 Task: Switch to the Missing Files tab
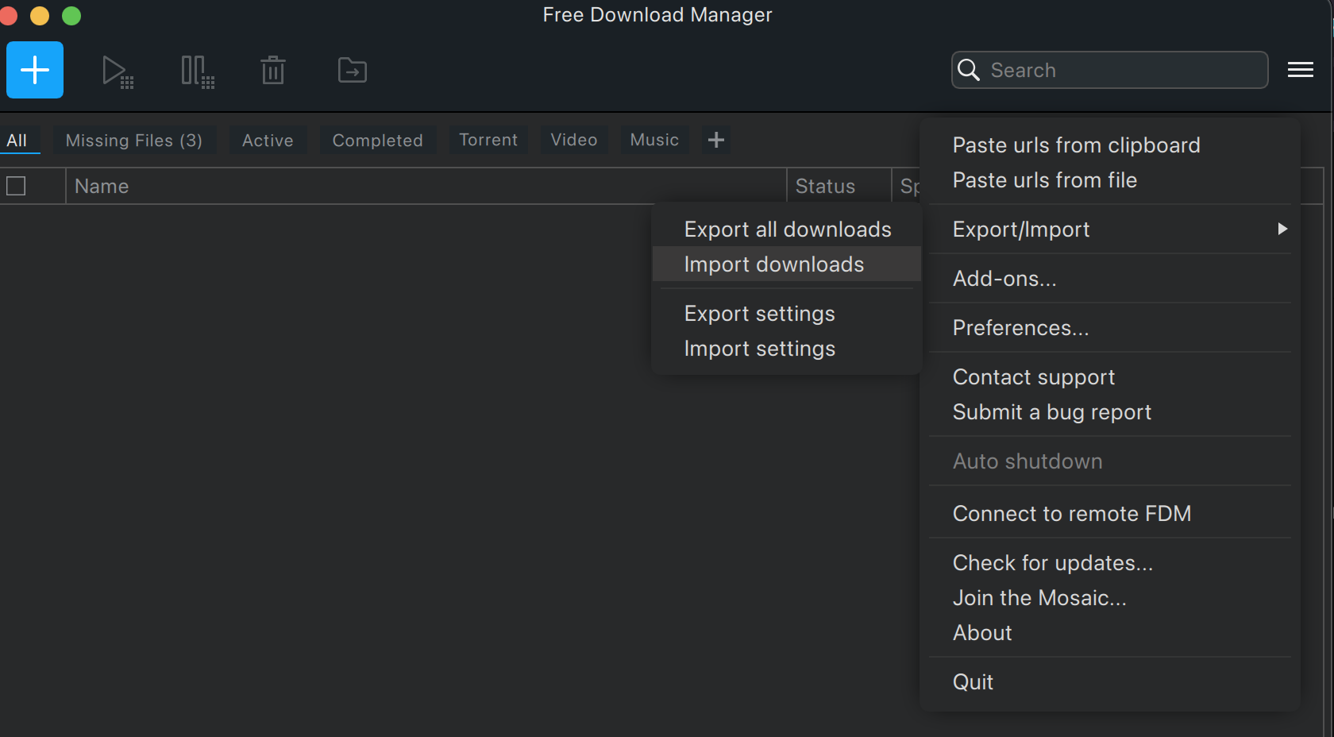click(x=133, y=141)
